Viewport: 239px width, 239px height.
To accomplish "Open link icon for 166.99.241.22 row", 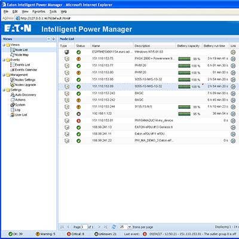I will coord(233,141).
